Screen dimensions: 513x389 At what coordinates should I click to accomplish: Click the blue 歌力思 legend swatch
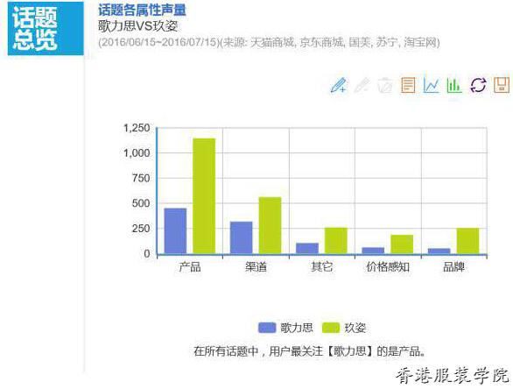267,328
